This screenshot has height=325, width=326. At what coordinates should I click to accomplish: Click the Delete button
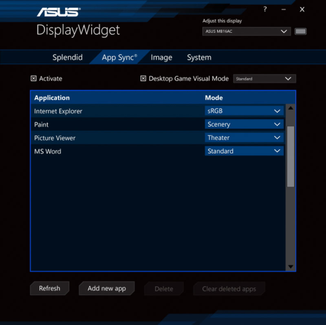pos(164,289)
